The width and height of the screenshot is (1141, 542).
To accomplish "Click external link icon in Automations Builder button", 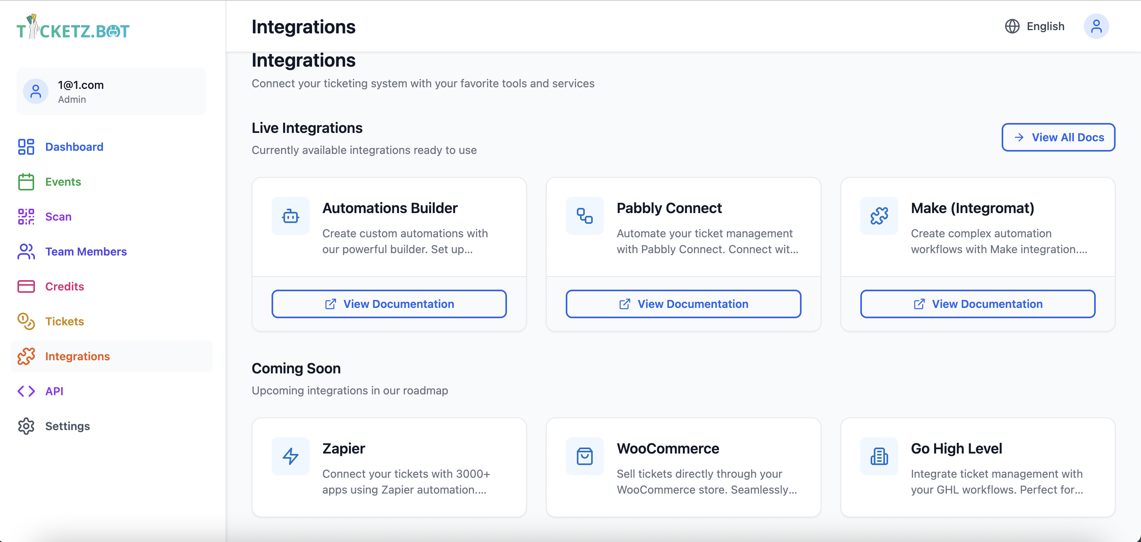I will tap(330, 304).
